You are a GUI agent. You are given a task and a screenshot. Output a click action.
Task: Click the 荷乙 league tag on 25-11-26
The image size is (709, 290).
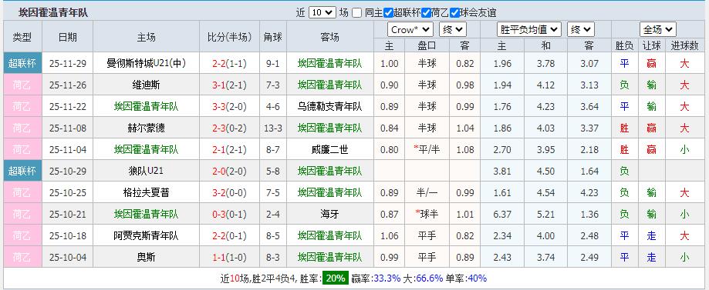(x=22, y=85)
